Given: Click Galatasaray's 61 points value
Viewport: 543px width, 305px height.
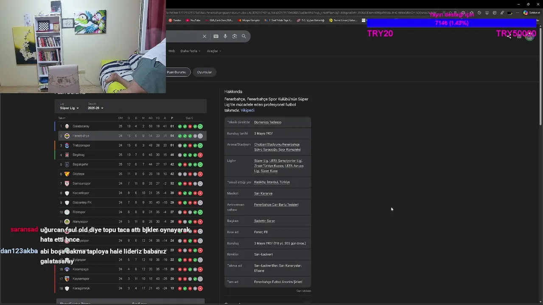Looking at the screenshot, I should (x=172, y=126).
